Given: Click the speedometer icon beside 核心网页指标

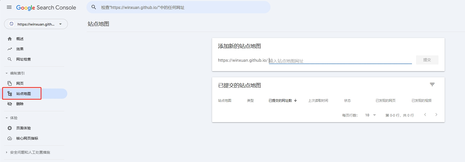Looking at the screenshot, I should (10, 138).
